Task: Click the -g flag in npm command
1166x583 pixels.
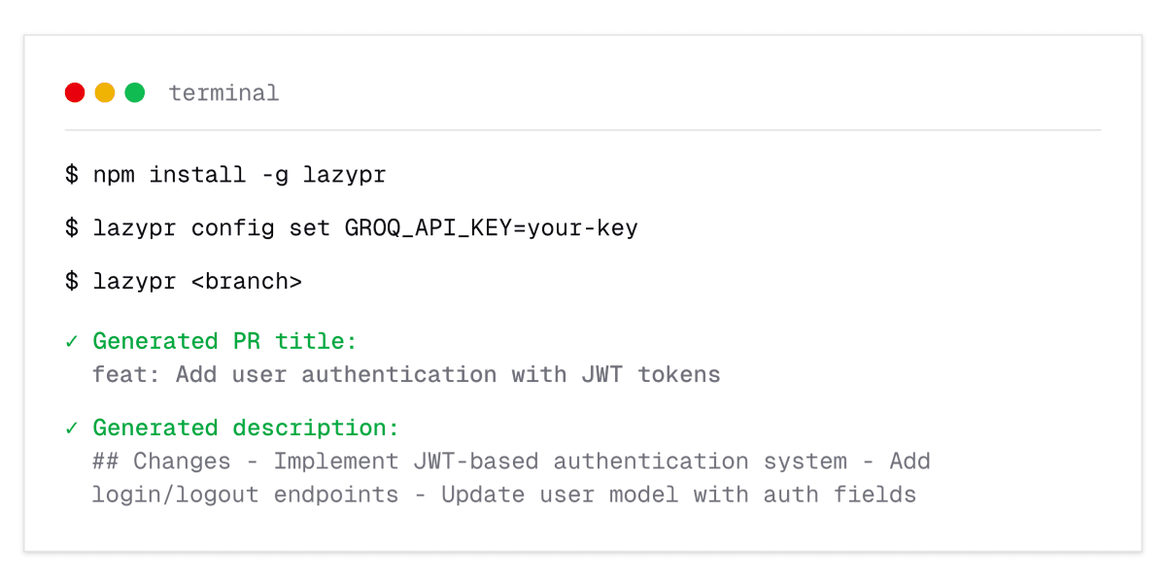Action: 274,175
